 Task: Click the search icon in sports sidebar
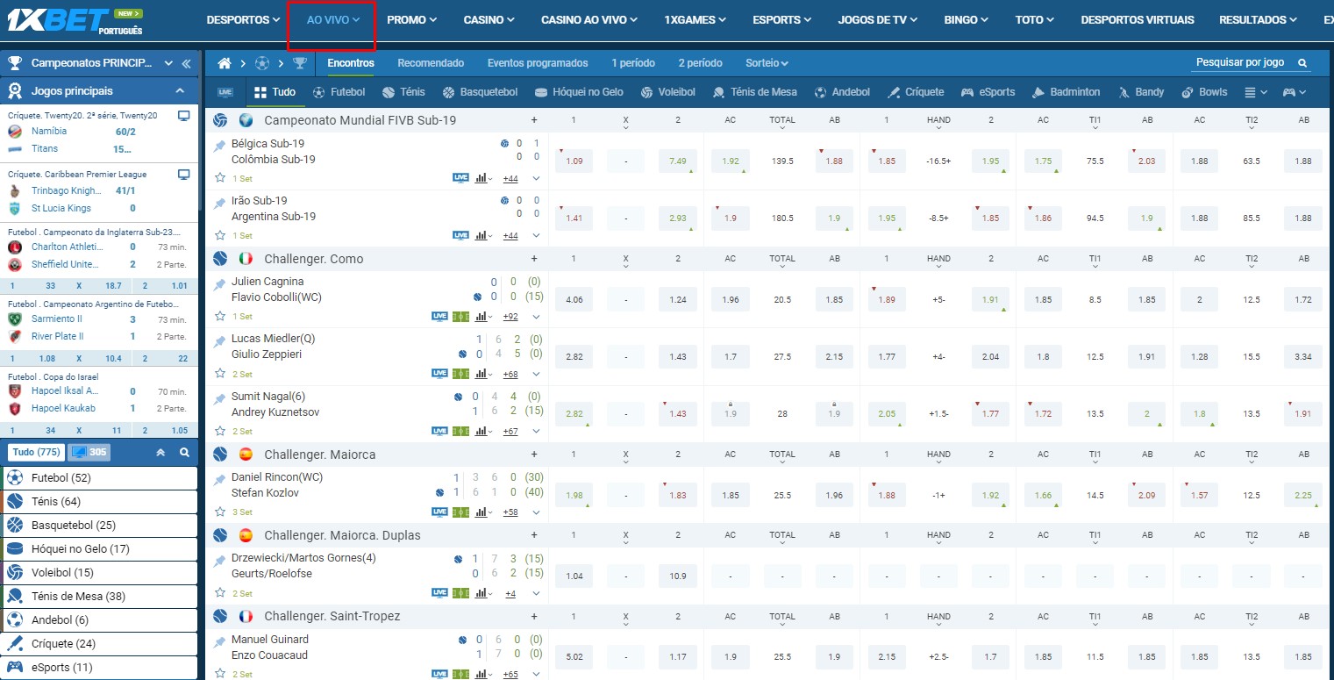(184, 453)
